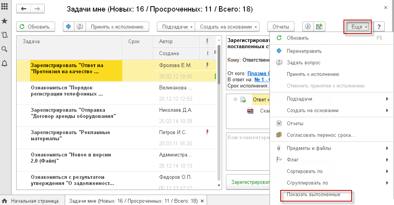
Task: Open notifications bell in sidebar
Action: point(4,63)
